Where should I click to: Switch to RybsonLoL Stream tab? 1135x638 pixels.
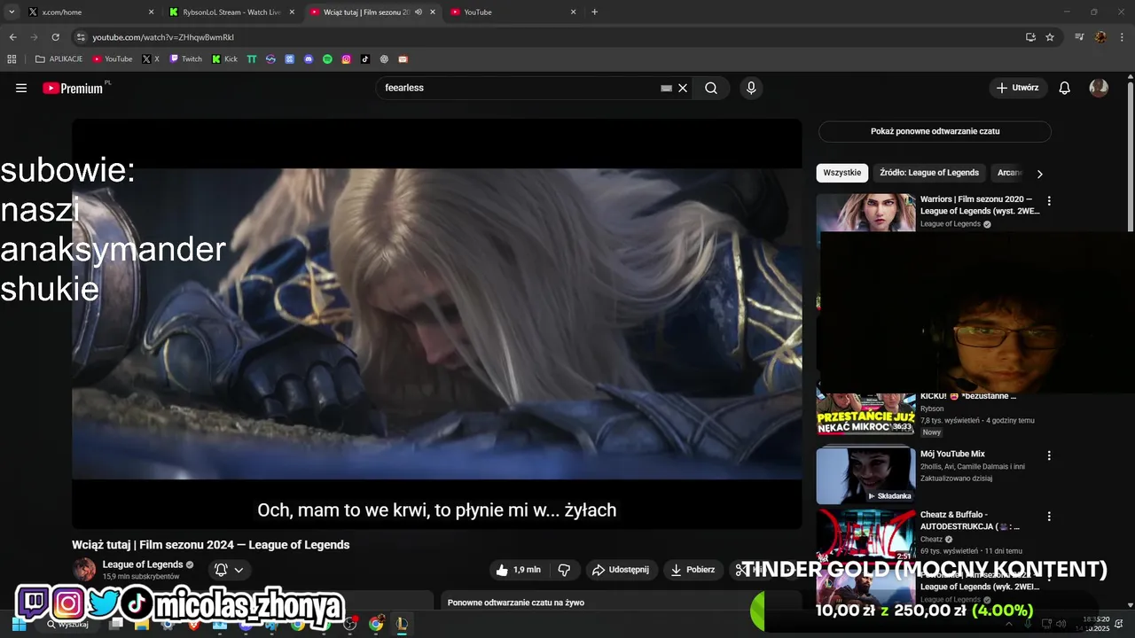tap(232, 12)
